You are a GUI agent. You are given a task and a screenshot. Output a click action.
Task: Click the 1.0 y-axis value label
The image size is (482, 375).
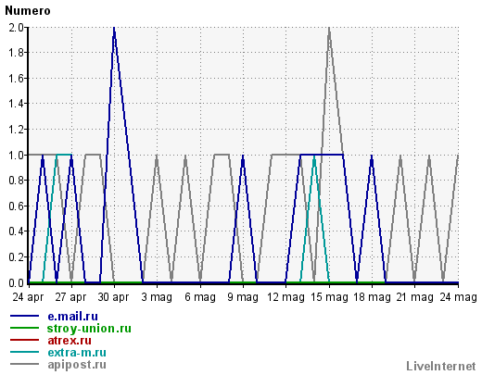tap(16, 155)
